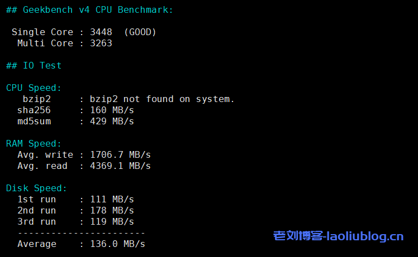This screenshot has width=418, height=257.
Task: Click the md5sum 429 MB/s value
Action: point(112,122)
